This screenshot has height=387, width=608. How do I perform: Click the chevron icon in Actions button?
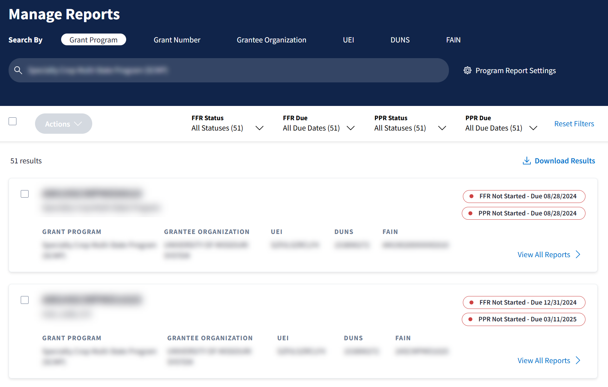(x=78, y=124)
